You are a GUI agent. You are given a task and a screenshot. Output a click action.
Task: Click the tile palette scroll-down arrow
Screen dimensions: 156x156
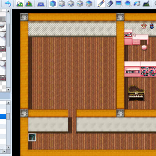8,90
